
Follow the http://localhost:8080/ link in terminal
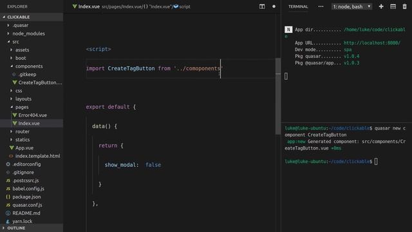click(372, 43)
